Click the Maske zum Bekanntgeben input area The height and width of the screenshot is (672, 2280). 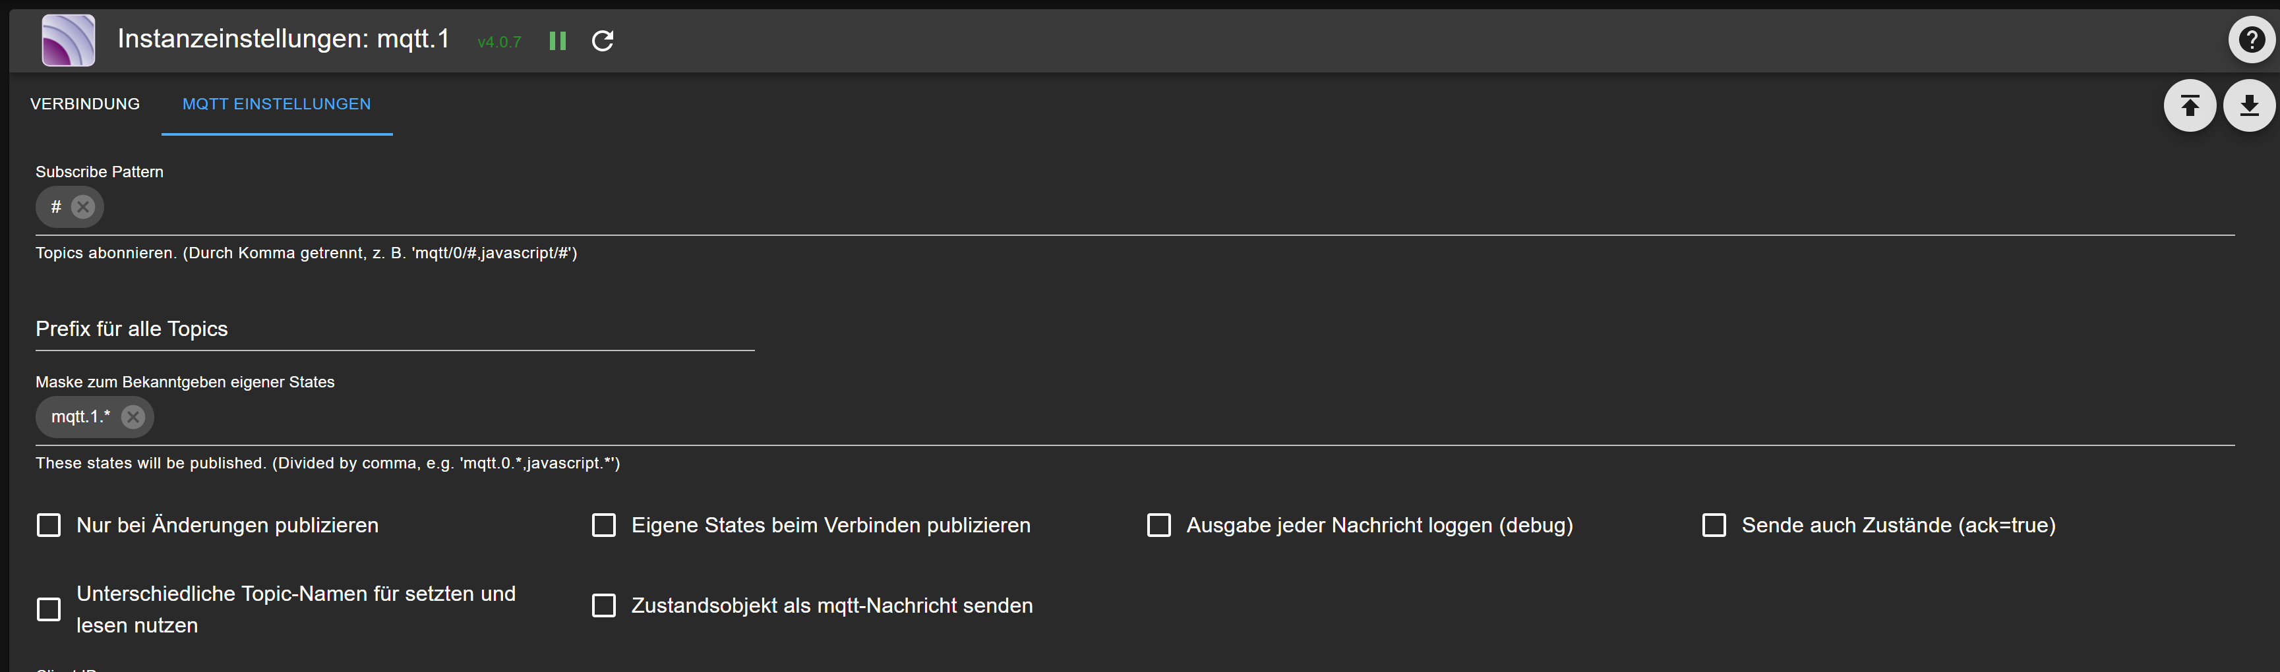(x=1195, y=417)
